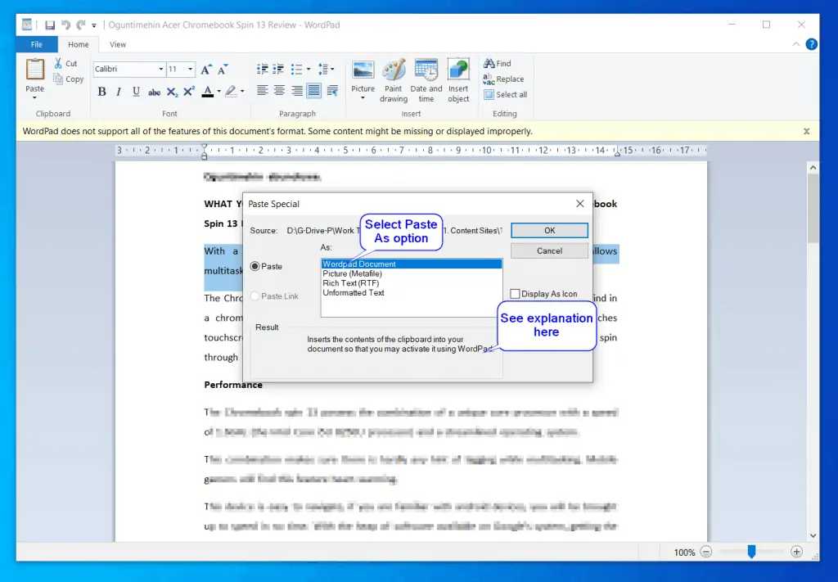This screenshot has width=838, height=582.
Task: Expand the font size dropdown
Action: 191,70
